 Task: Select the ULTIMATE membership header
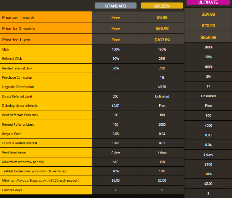pyautogui.click(x=208, y=2)
